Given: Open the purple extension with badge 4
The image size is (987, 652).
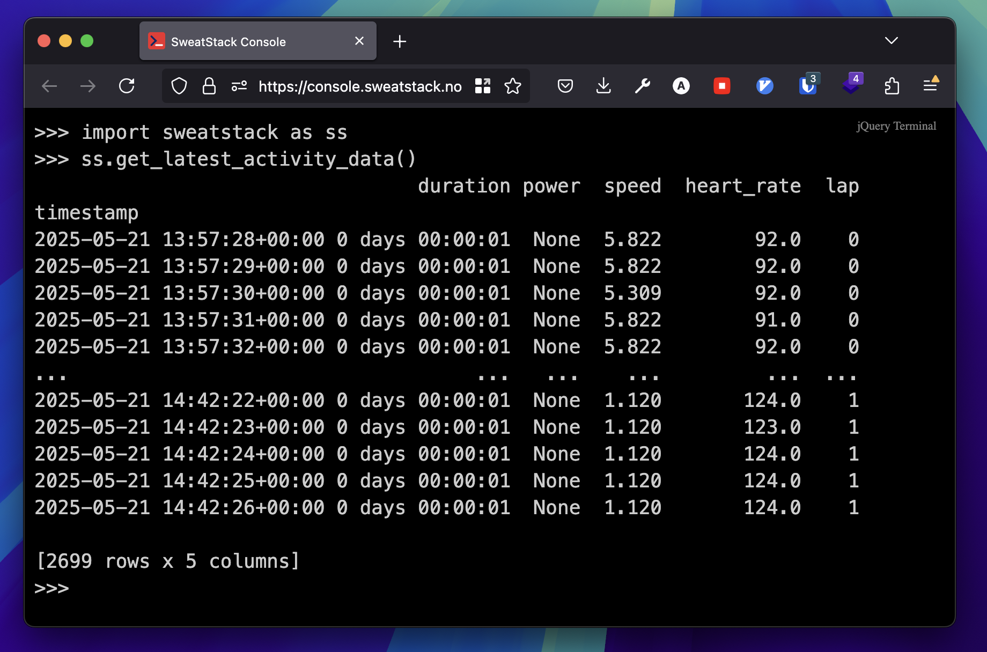Looking at the screenshot, I should click(852, 84).
